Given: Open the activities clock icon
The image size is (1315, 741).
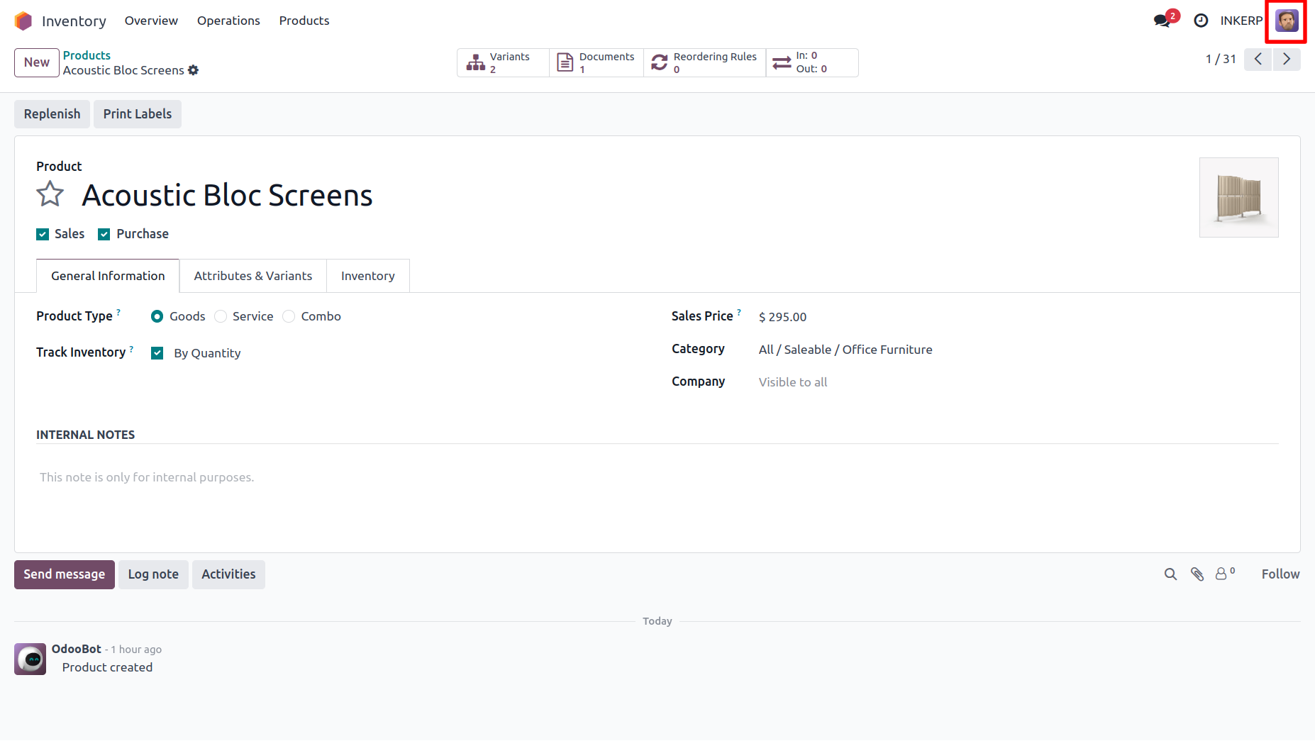Looking at the screenshot, I should tap(1201, 21).
